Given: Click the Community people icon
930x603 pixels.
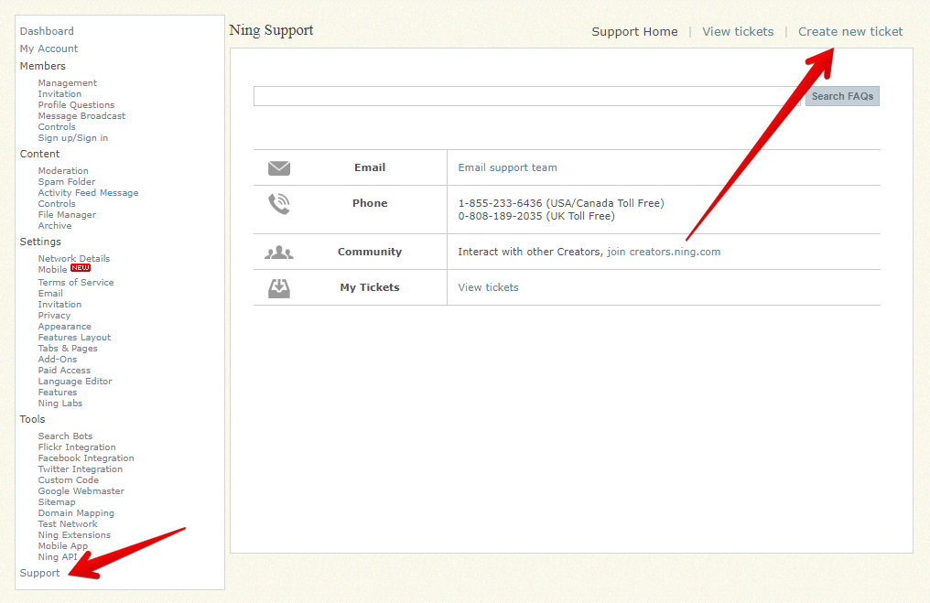Looking at the screenshot, I should point(279,253).
